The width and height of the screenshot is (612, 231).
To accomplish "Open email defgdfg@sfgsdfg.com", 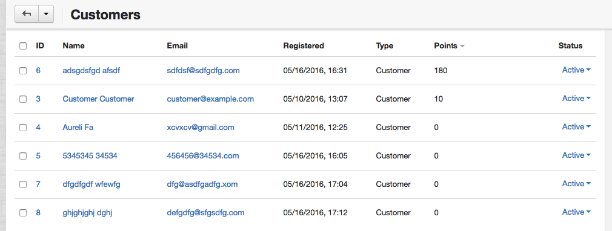I will [x=205, y=213].
